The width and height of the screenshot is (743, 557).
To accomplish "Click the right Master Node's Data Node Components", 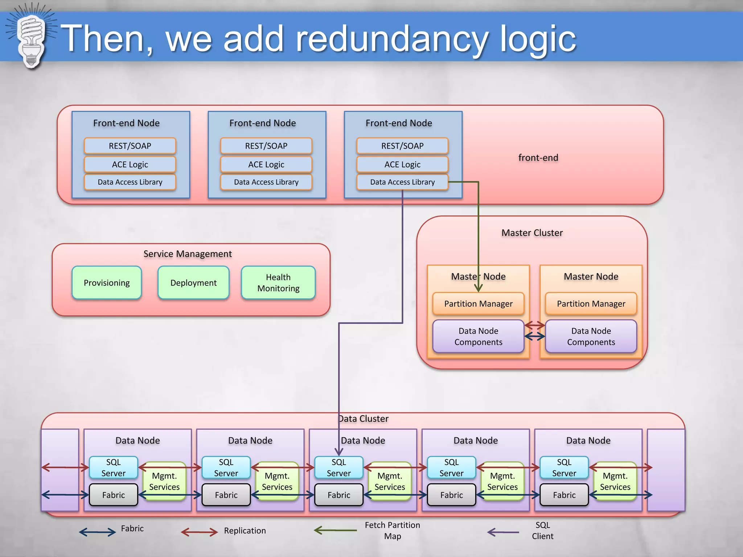I will pos(591,336).
